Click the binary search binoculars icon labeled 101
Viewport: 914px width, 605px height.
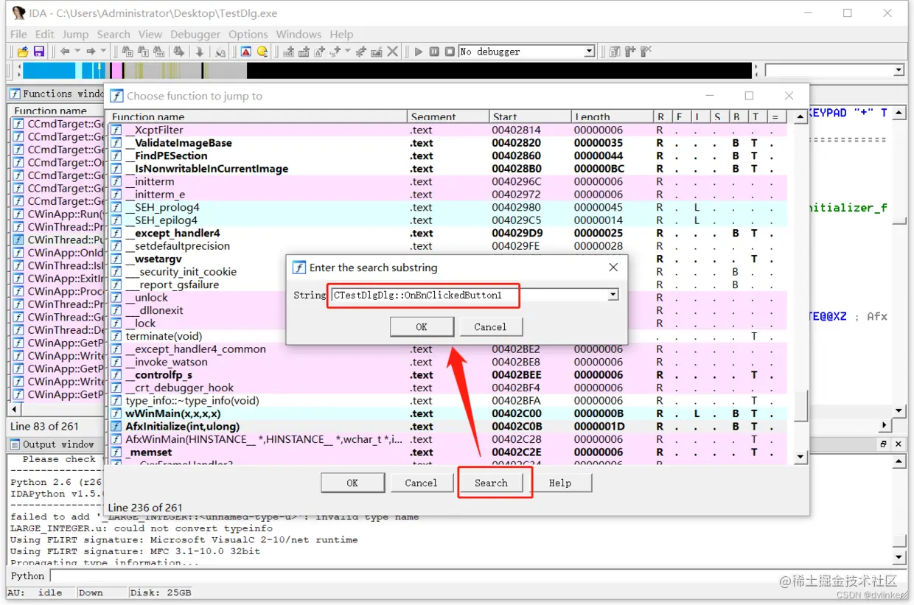coord(158,52)
